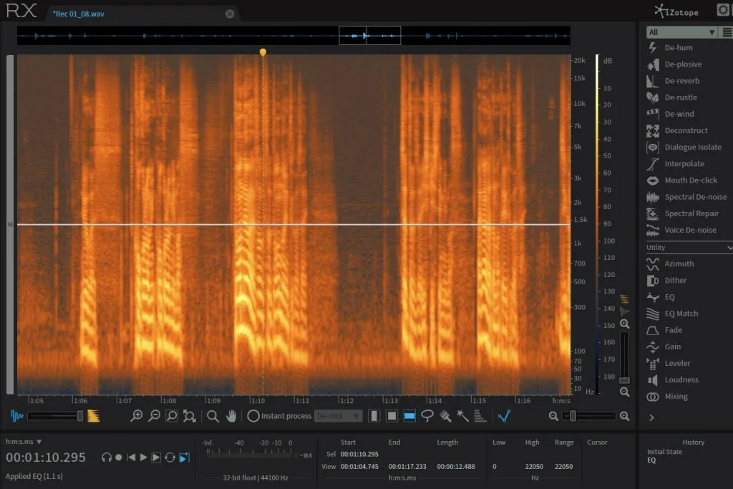
Task: Select the zoom magnifier tool
Action: pyautogui.click(x=213, y=415)
